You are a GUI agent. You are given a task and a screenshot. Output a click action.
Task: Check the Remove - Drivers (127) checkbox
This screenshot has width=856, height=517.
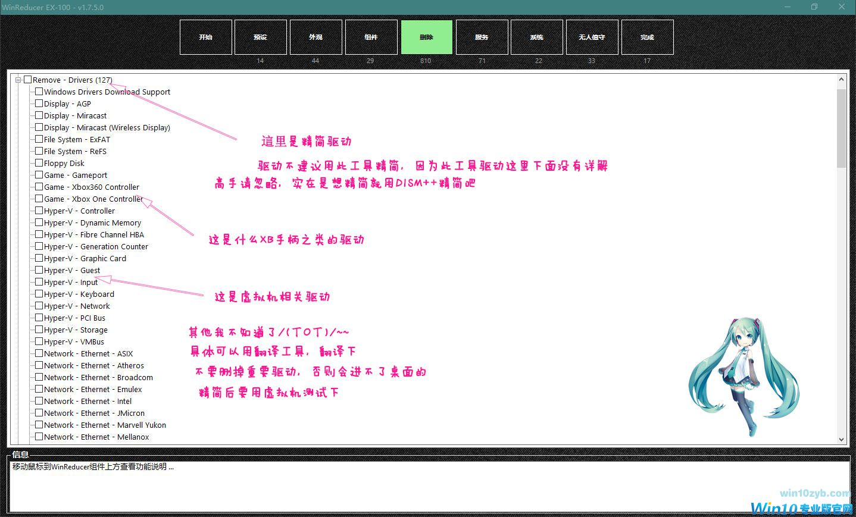28,80
